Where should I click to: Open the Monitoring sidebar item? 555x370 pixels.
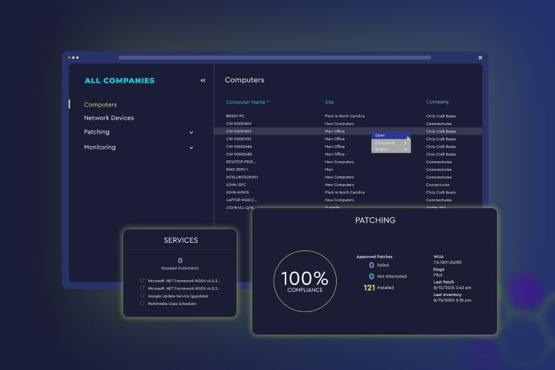pyautogui.click(x=100, y=147)
